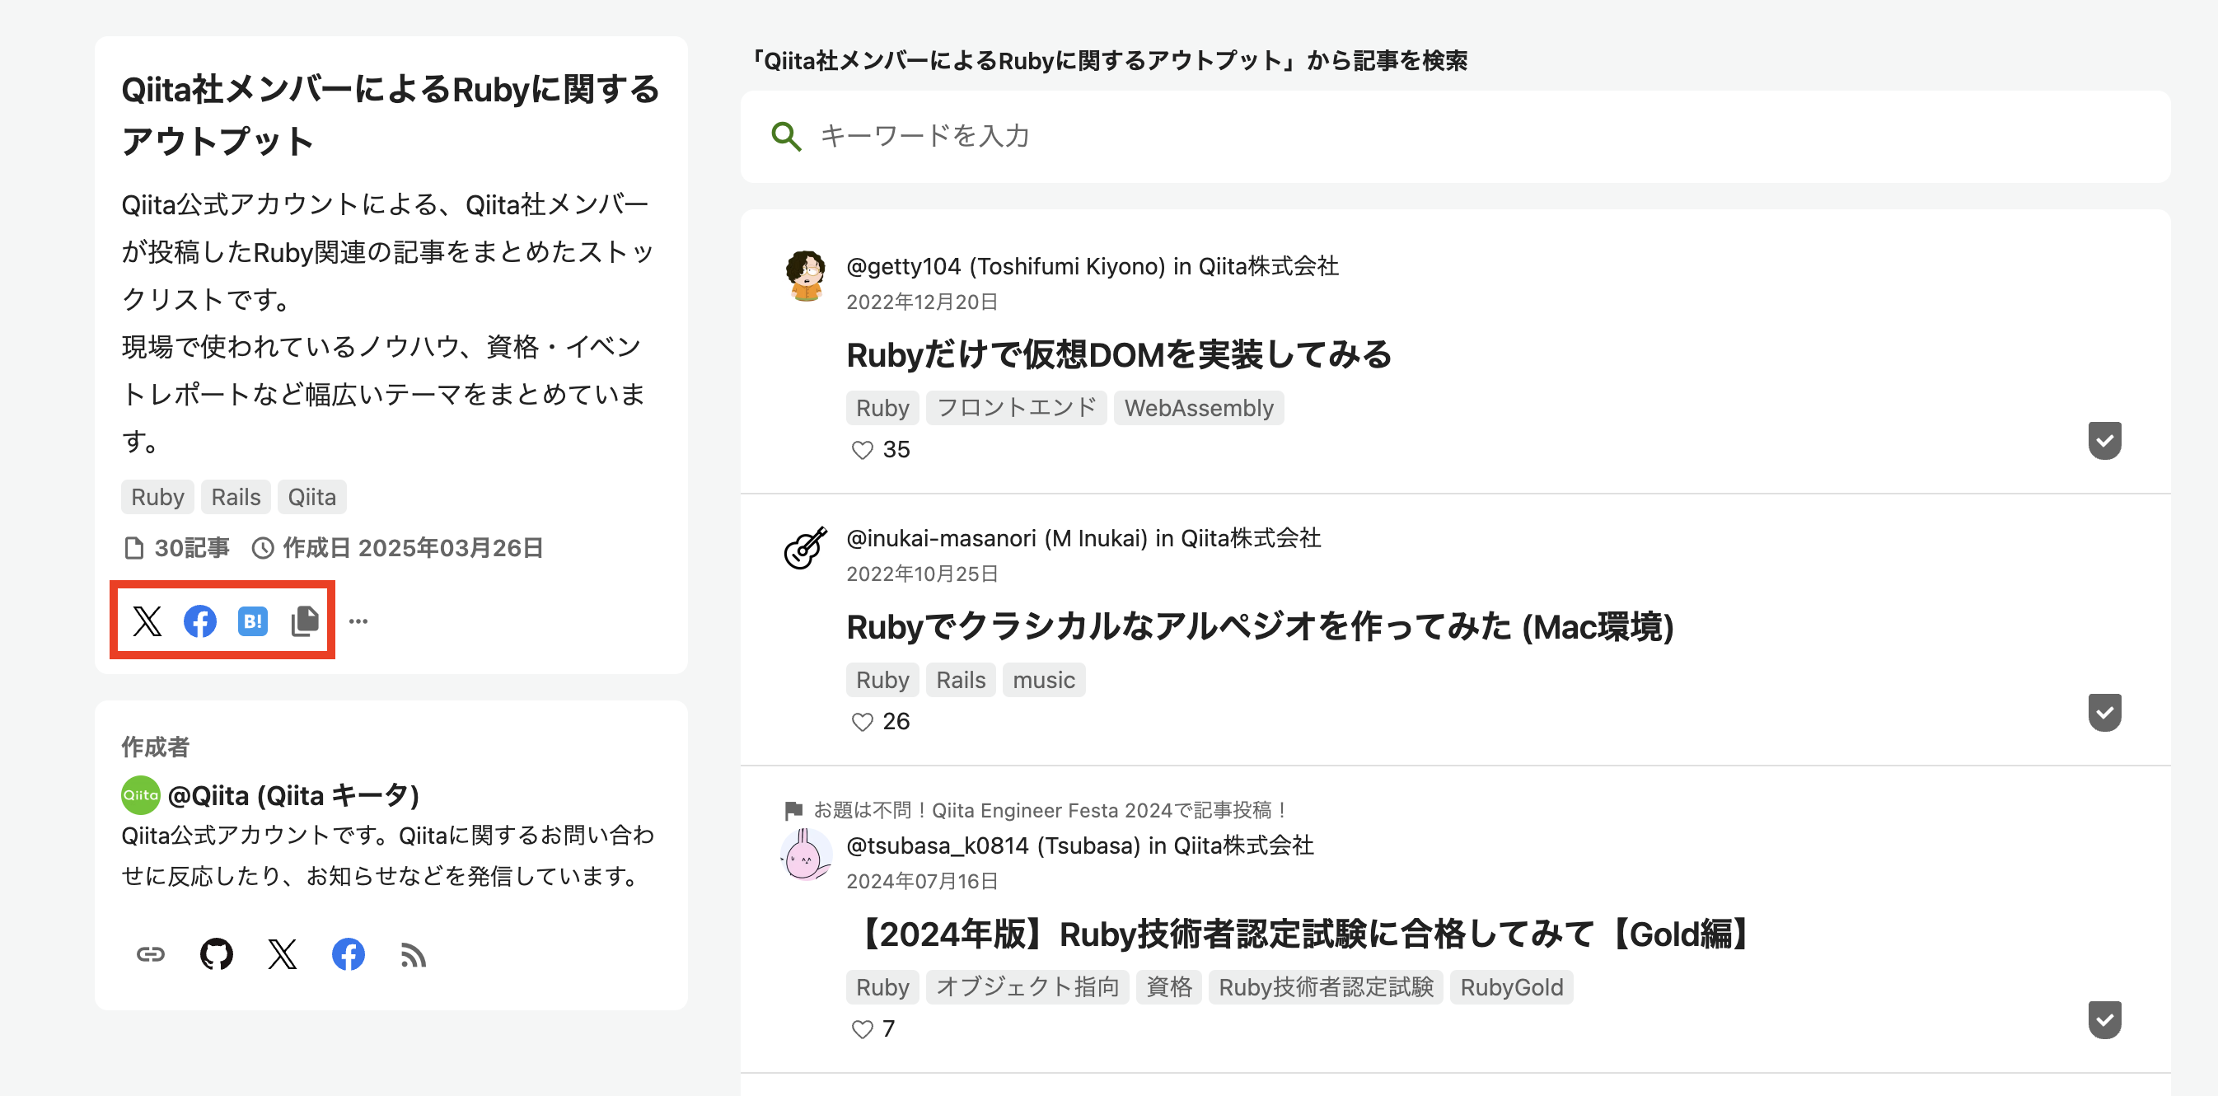Screen dimensions: 2218x1096
Task: Like the WebAssembly virtual DOM article
Action: tap(862, 448)
